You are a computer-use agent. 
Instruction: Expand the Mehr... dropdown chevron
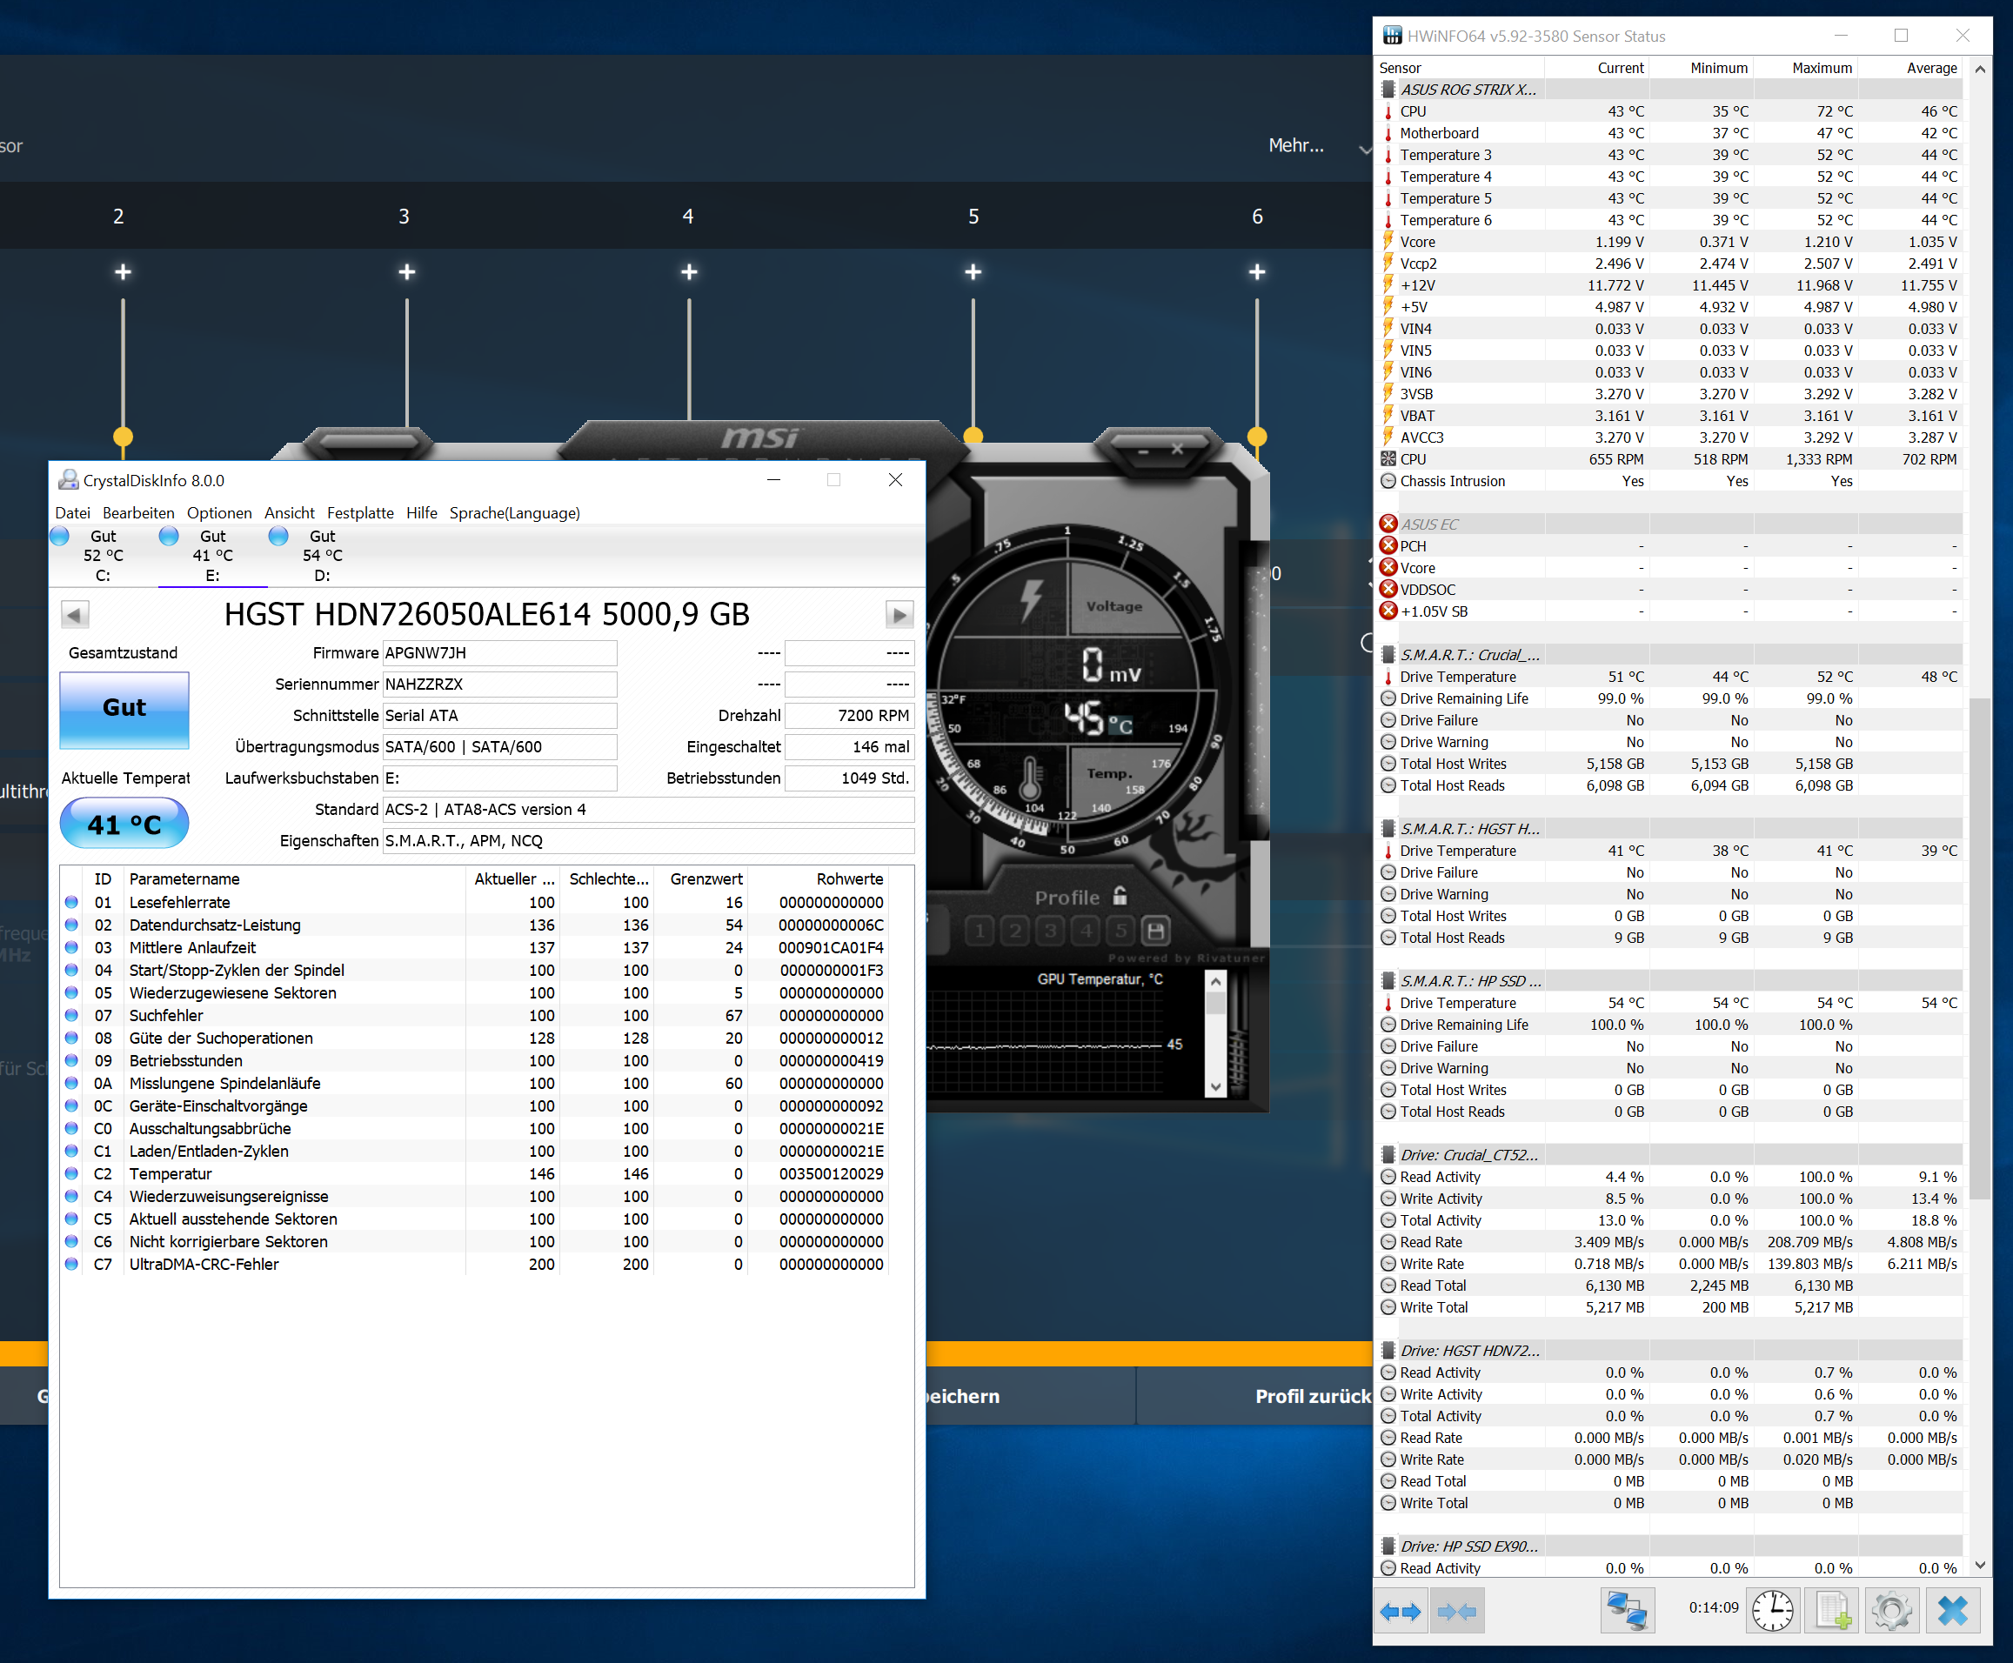point(1363,149)
